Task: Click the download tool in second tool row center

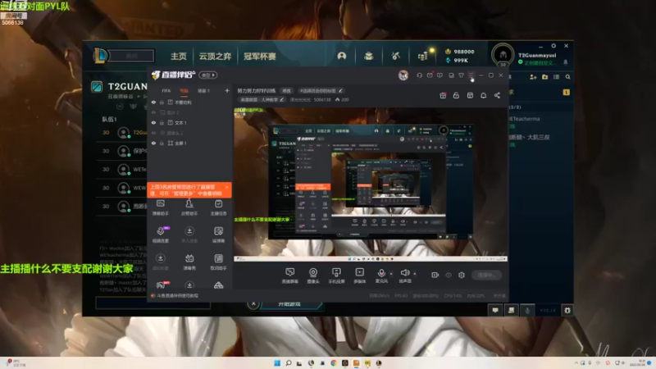Action: pos(189,235)
